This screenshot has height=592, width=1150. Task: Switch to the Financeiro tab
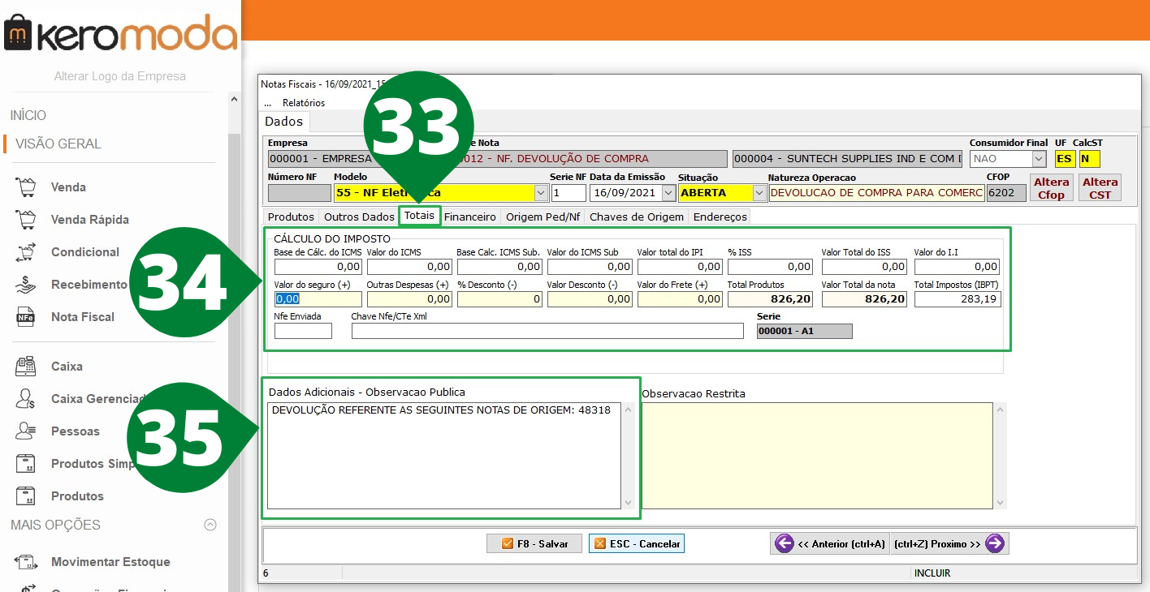pos(470,217)
